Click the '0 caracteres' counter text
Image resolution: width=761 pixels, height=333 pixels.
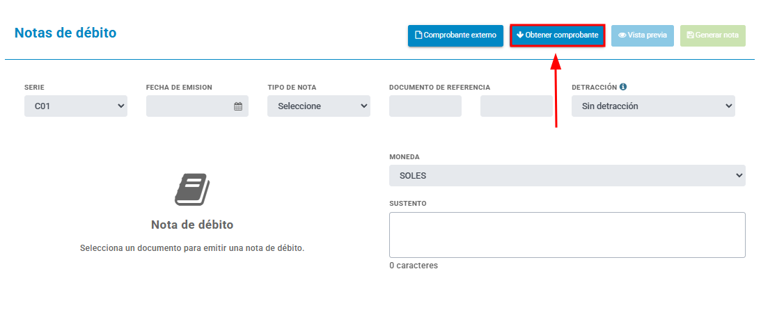click(414, 266)
